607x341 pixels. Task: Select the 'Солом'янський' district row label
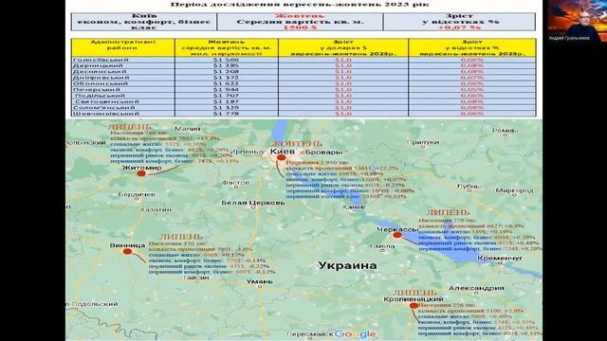coord(103,107)
